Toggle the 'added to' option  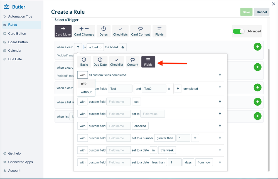click(95, 47)
